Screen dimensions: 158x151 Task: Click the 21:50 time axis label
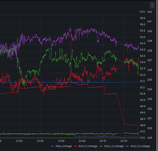(x=61, y=141)
